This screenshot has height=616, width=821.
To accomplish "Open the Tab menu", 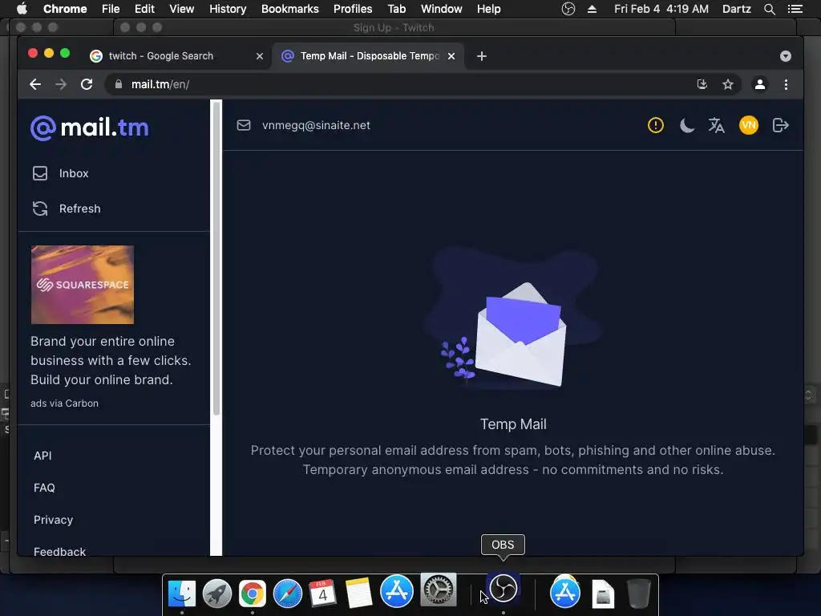I will pyautogui.click(x=396, y=9).
